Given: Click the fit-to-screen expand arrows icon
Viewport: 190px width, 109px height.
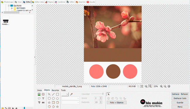Looking at the screenshot, I should click(x=142, y=86).
